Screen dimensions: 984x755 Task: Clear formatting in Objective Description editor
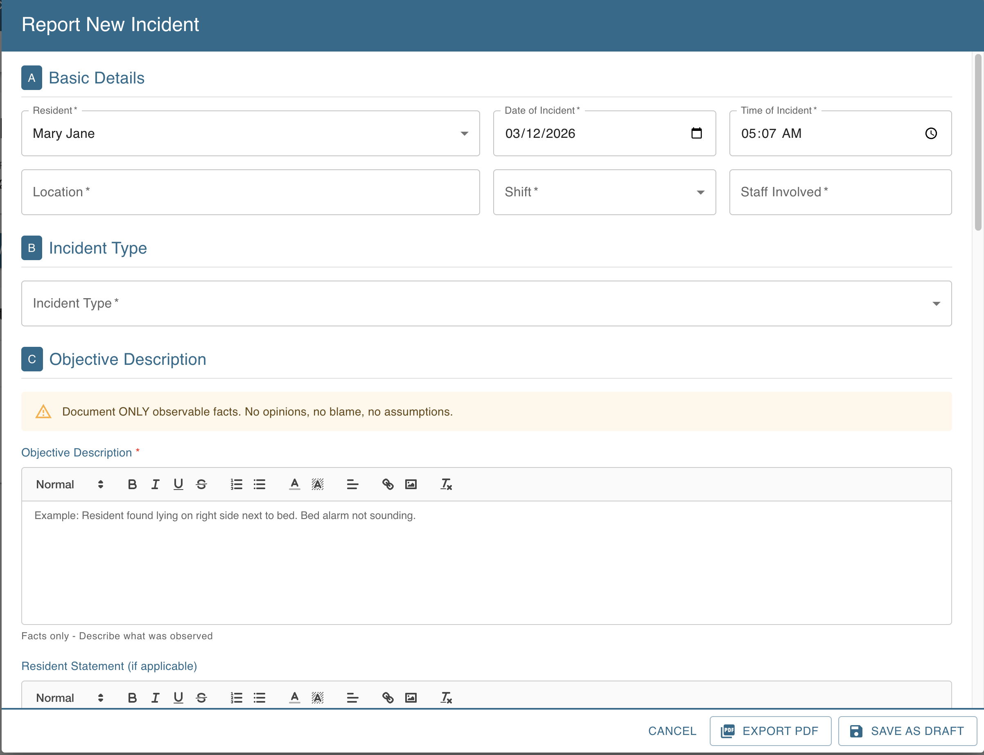pyautogui.click(x=445, y=484)
